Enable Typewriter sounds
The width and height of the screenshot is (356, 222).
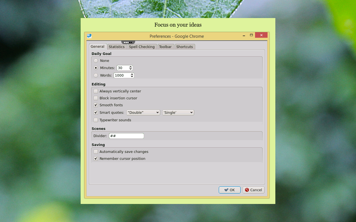coord(96,120)
